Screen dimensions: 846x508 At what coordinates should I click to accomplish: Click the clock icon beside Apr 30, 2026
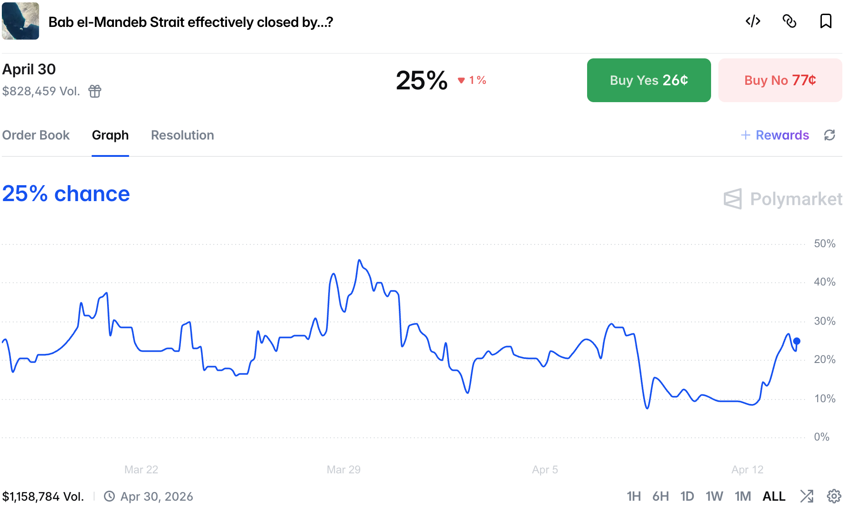[x=109, y=496]
